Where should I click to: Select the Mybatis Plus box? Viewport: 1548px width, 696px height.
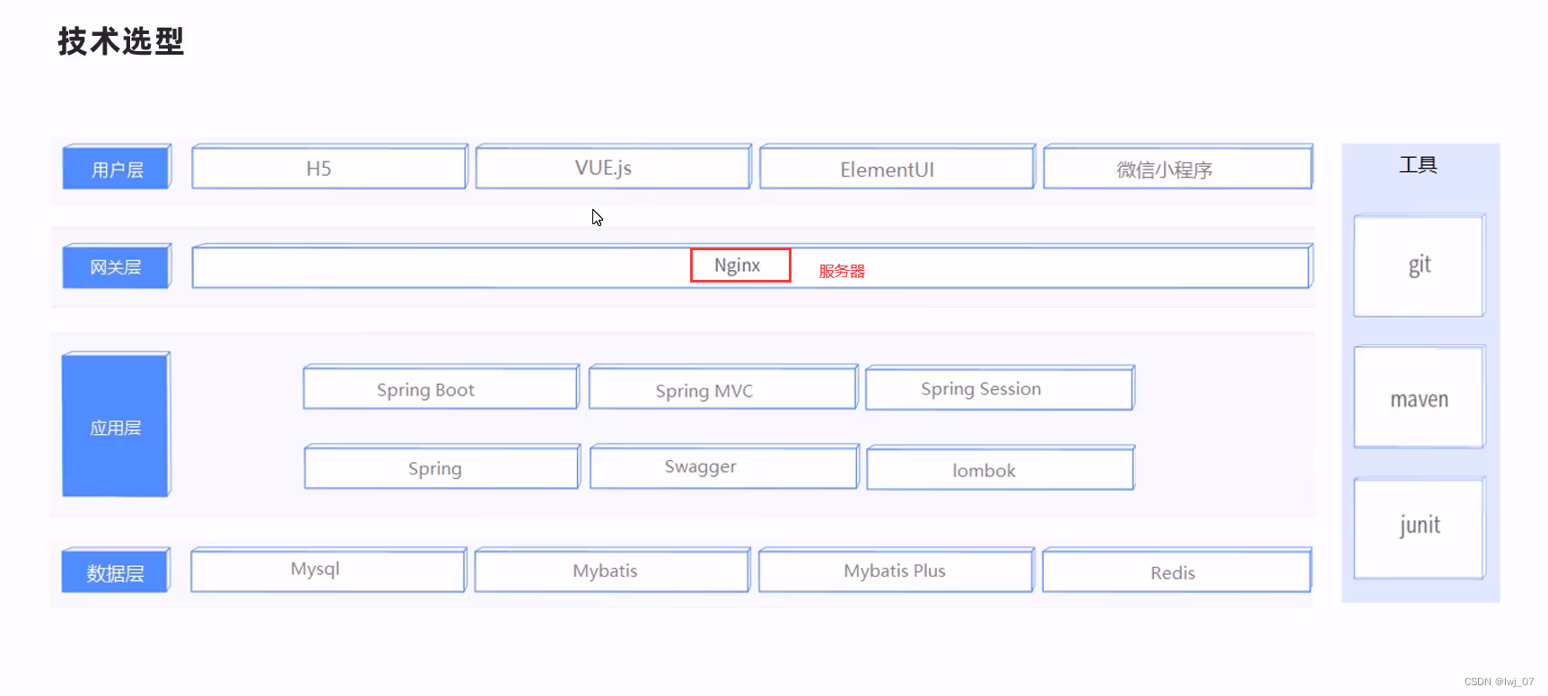[896, 570]
